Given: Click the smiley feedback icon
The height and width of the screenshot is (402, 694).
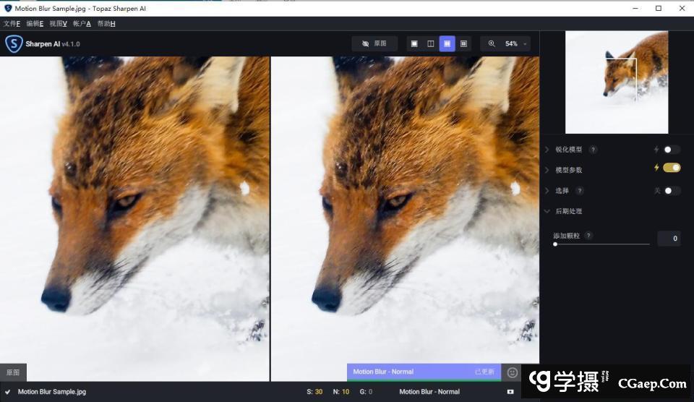Looking at the screenshot, I should point(513,372).
